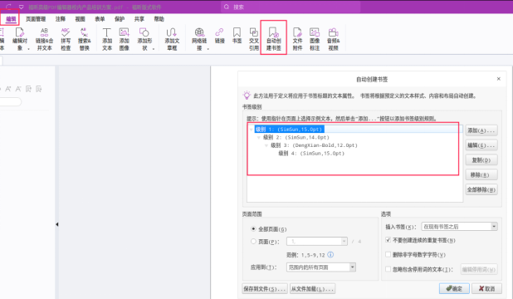Image resolution: width=513 pixels, height=299 pixels.
Task: Click the search magnifier icon in title bar
Action: tap(227, 7)
